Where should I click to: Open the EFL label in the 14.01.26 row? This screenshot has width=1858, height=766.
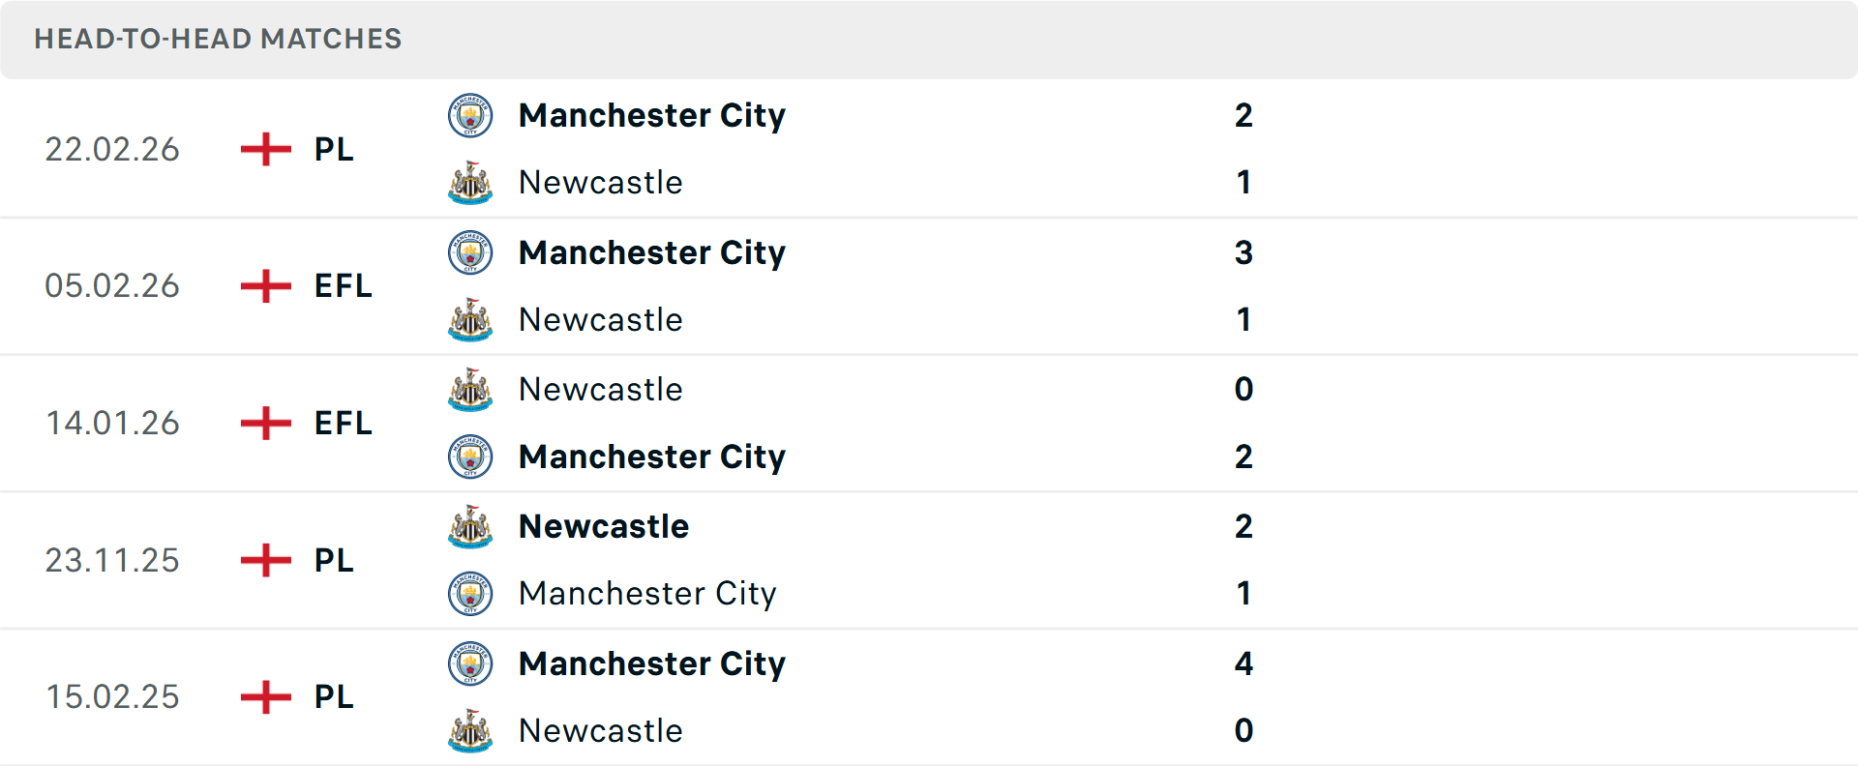pyautogui.click(x=344, y=424)
